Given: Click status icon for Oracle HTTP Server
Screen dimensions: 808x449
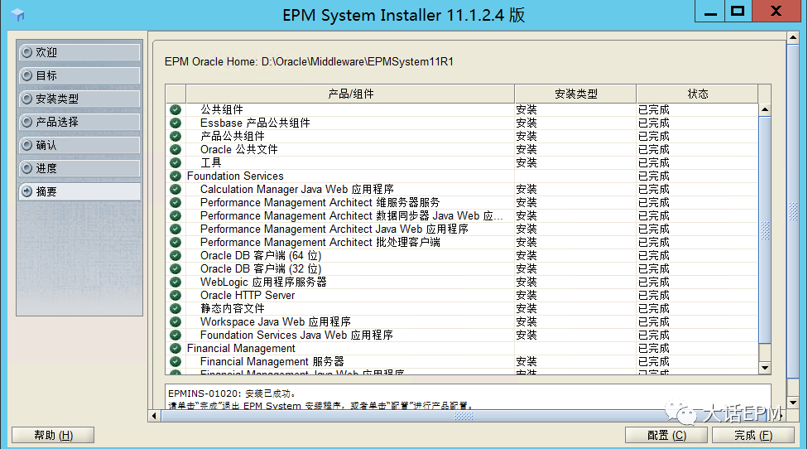Looking at the screenshot, I should click(x=176, y=296).
